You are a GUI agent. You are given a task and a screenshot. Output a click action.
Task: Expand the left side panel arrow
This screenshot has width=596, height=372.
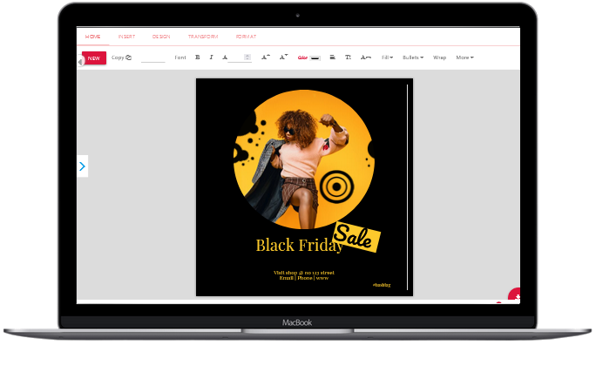pyautogui.click(x=82, y=166)
